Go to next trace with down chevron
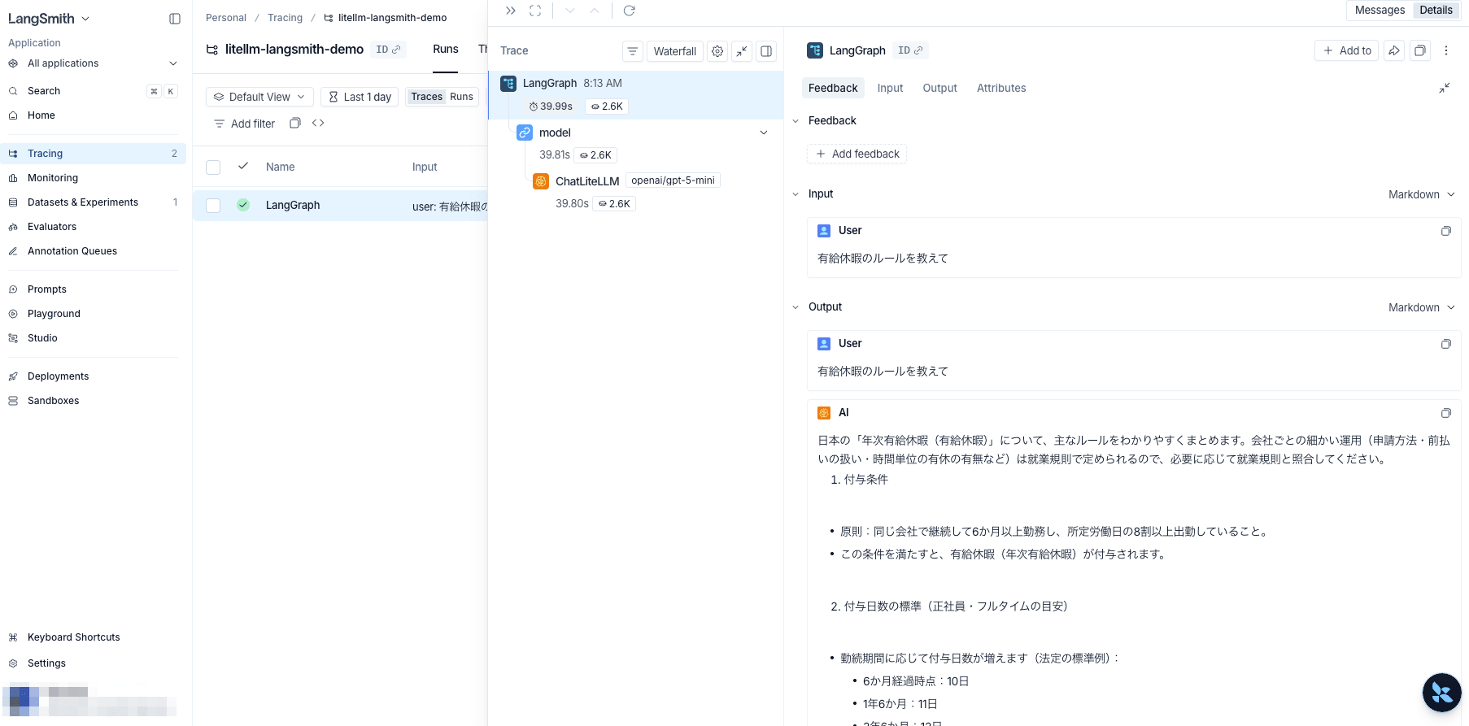This screenshot has height=726, width=1469. (x=570, y=11)
